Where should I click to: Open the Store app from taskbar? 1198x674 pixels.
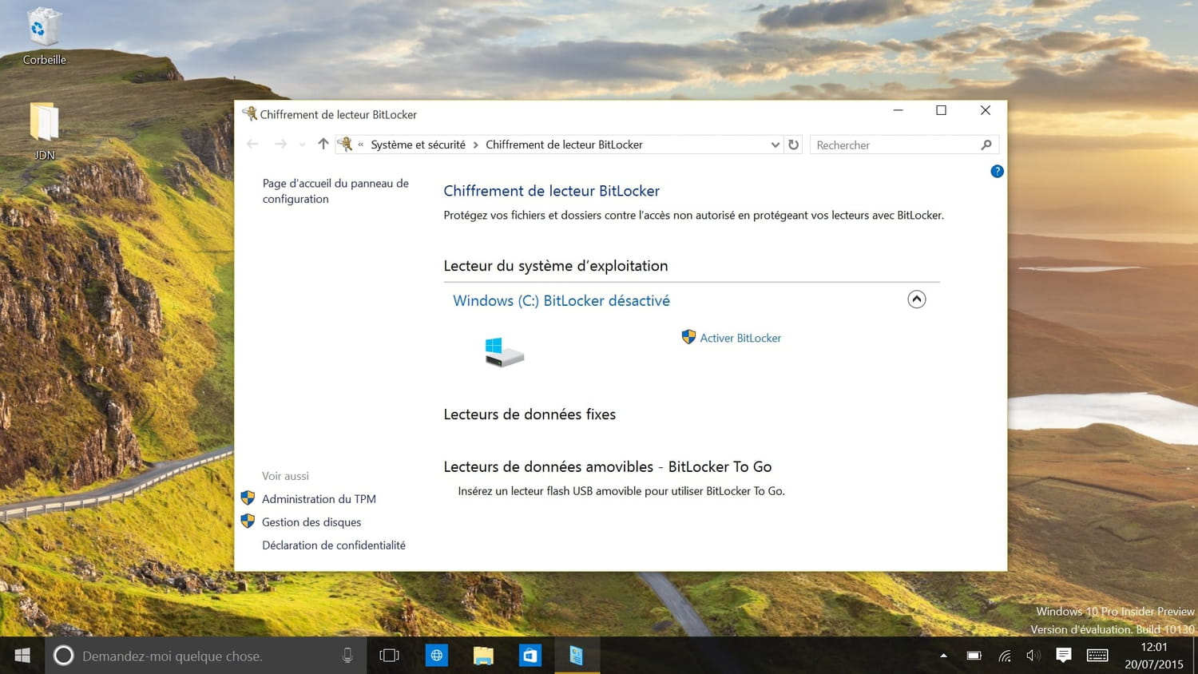[x=530, y=656]
